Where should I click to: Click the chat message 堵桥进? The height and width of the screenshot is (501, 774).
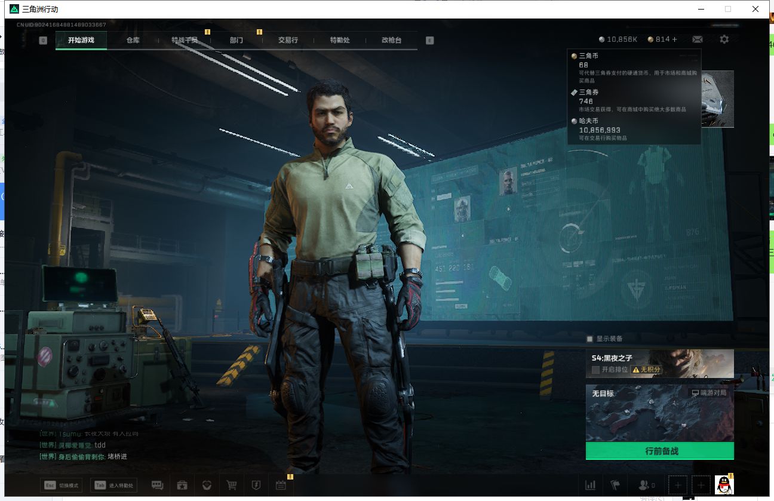click(x=117, y=456)
